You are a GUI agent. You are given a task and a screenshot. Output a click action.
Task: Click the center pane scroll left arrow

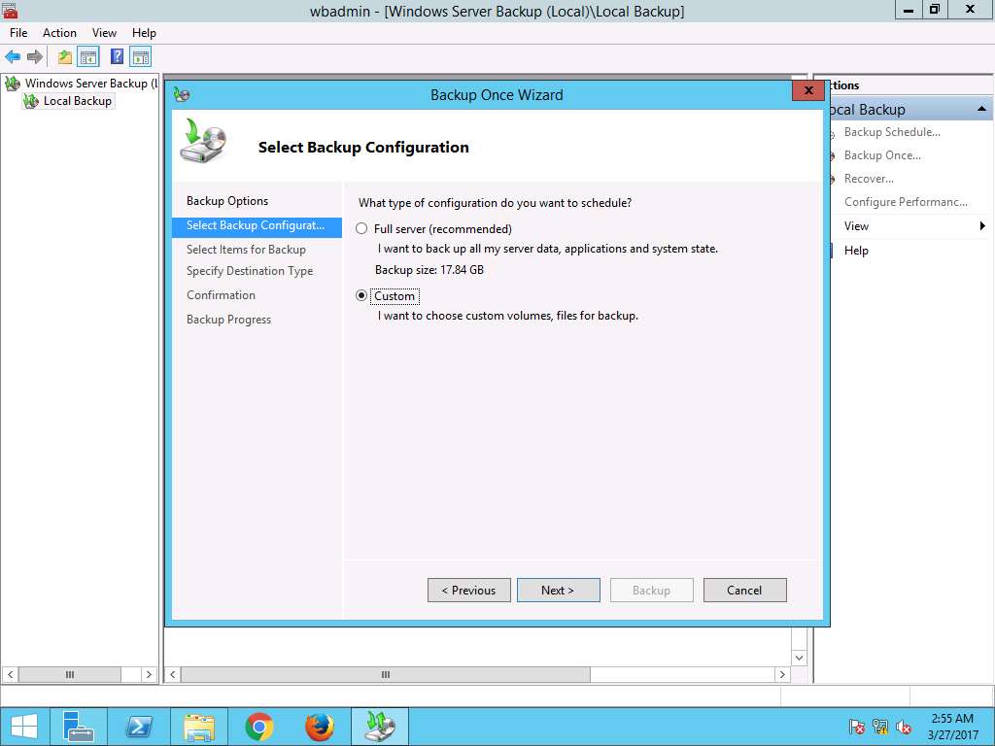point(173,674)
